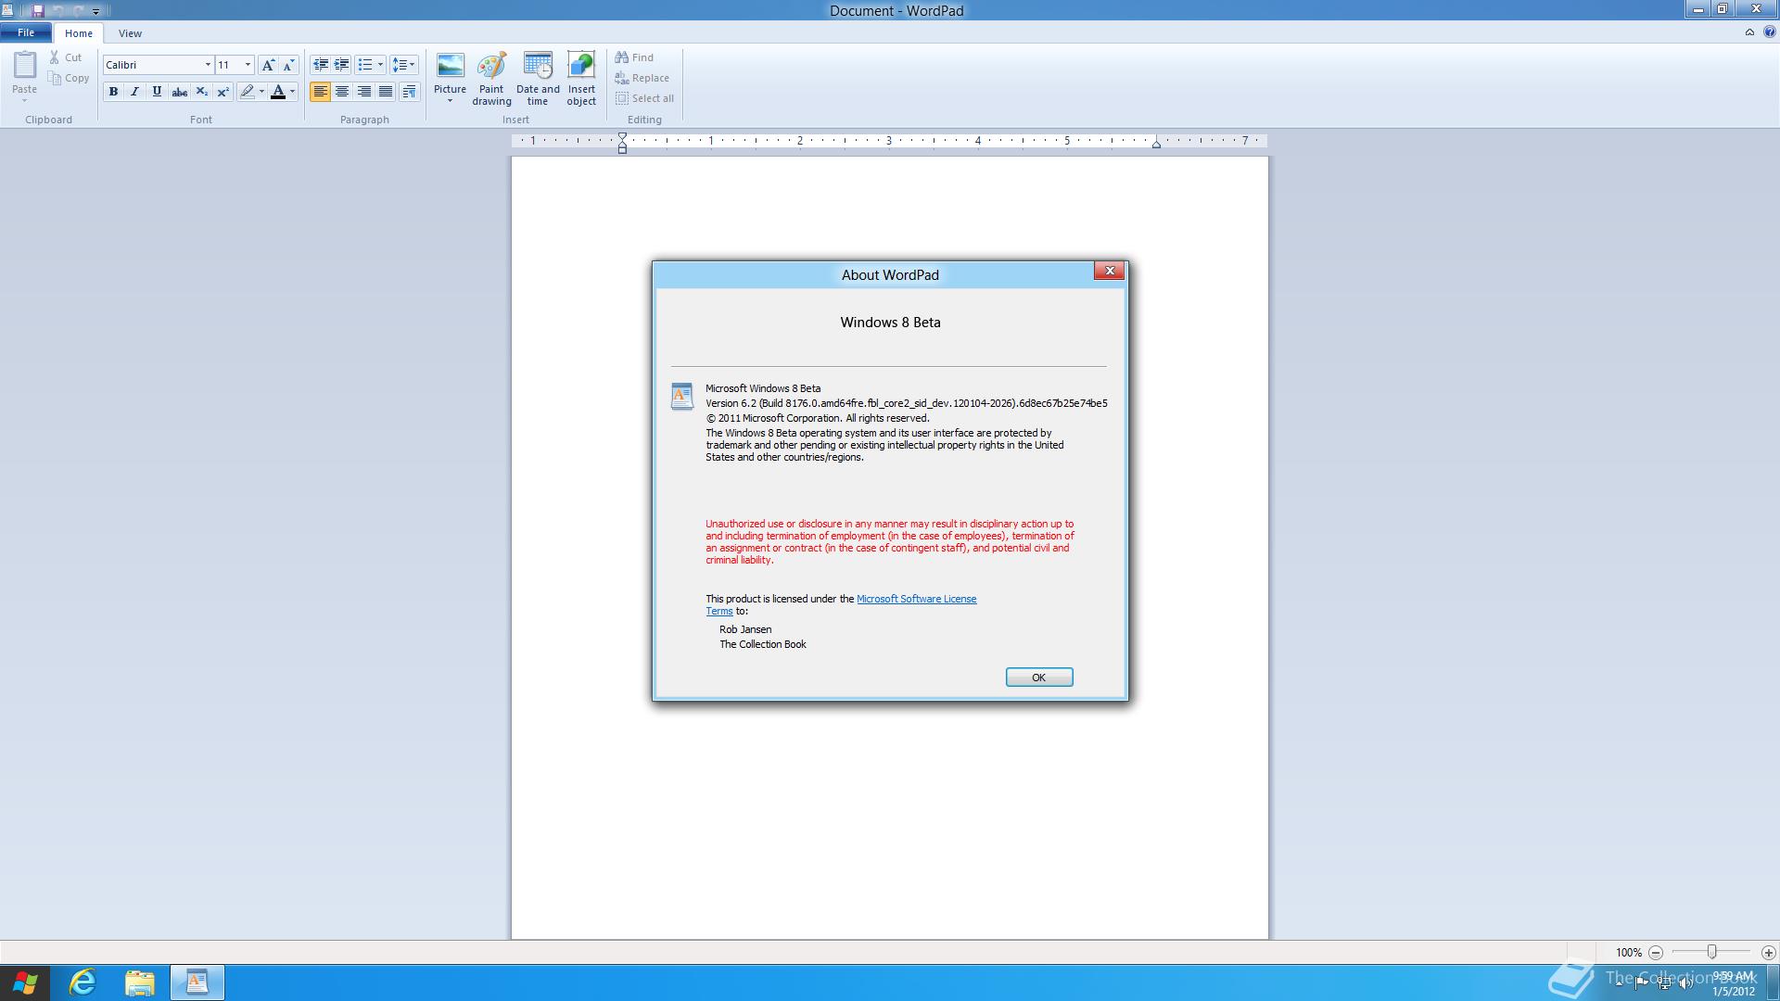1780x1001 pixels.
Task: Click the text highlight color pen icon
Action: [x=247, y=92]
